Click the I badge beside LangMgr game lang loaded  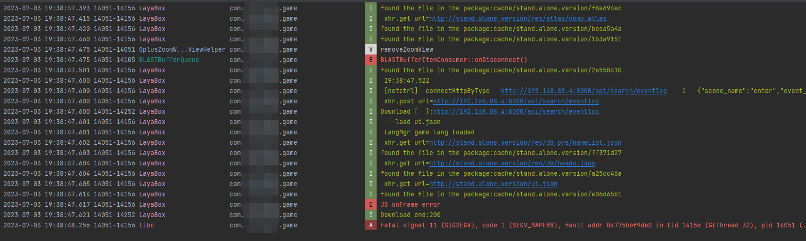click(x=370, y=132)
